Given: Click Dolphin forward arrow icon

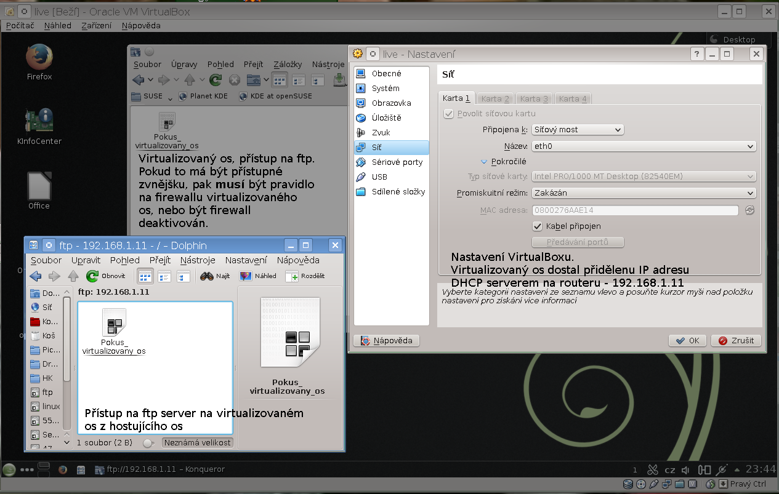Looking at the screenshot, I should [54, 276].
